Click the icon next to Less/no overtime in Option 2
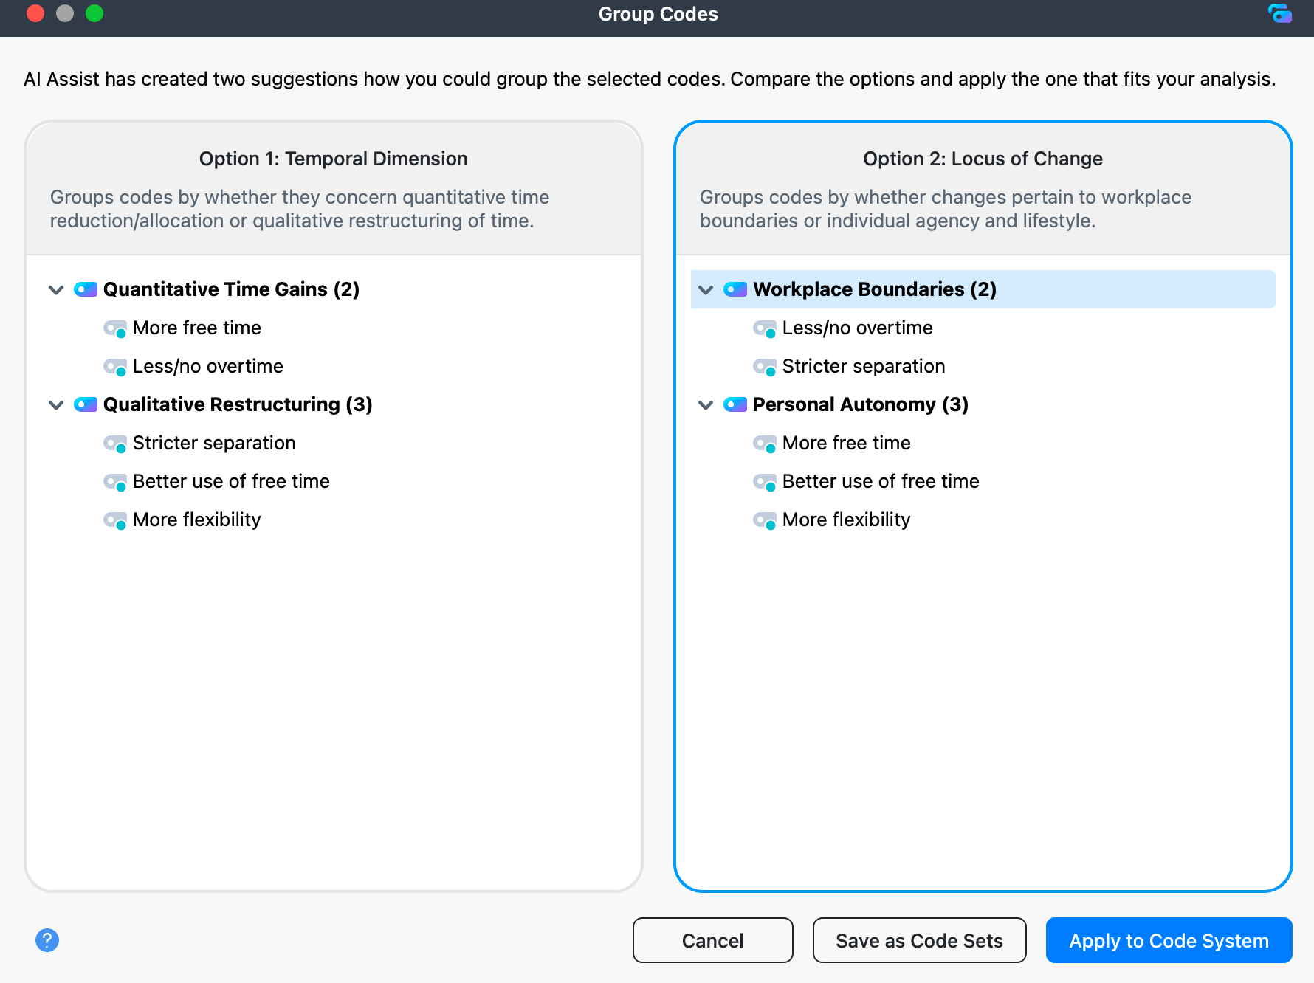Screen dimensions: 1314x983 (765, 328)
